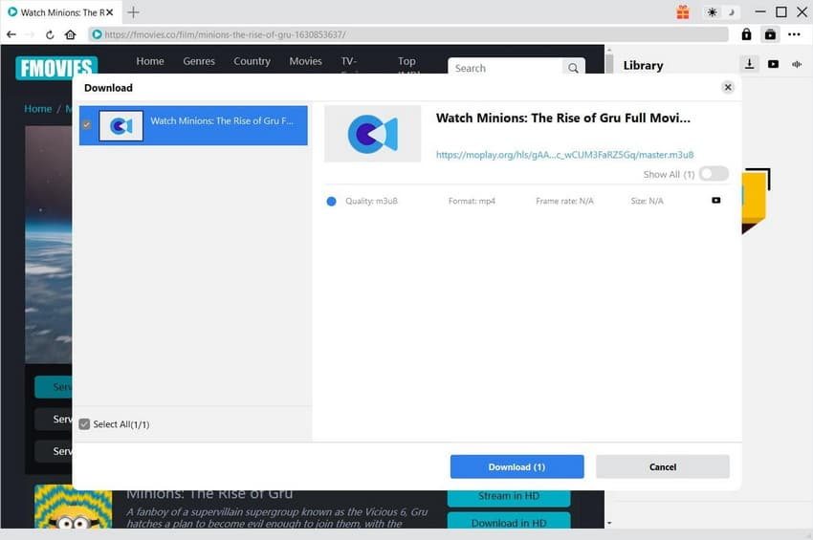Open the Library video tab icon
Image resolution: width=813 pixels, height=540 pixels.
(x=773, y=64)
